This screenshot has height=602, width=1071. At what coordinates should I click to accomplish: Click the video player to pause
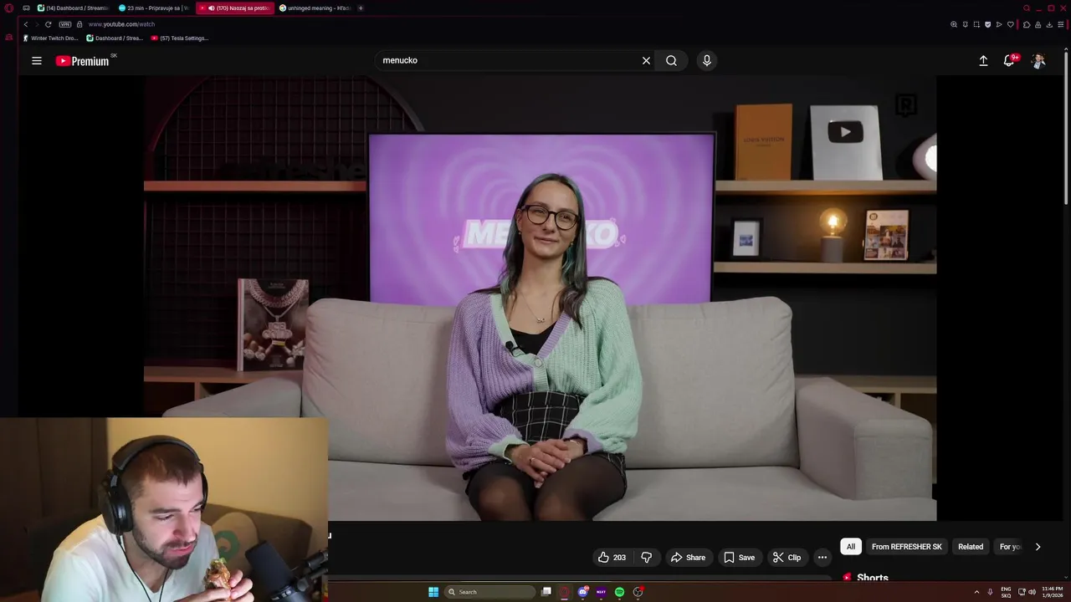540,298
